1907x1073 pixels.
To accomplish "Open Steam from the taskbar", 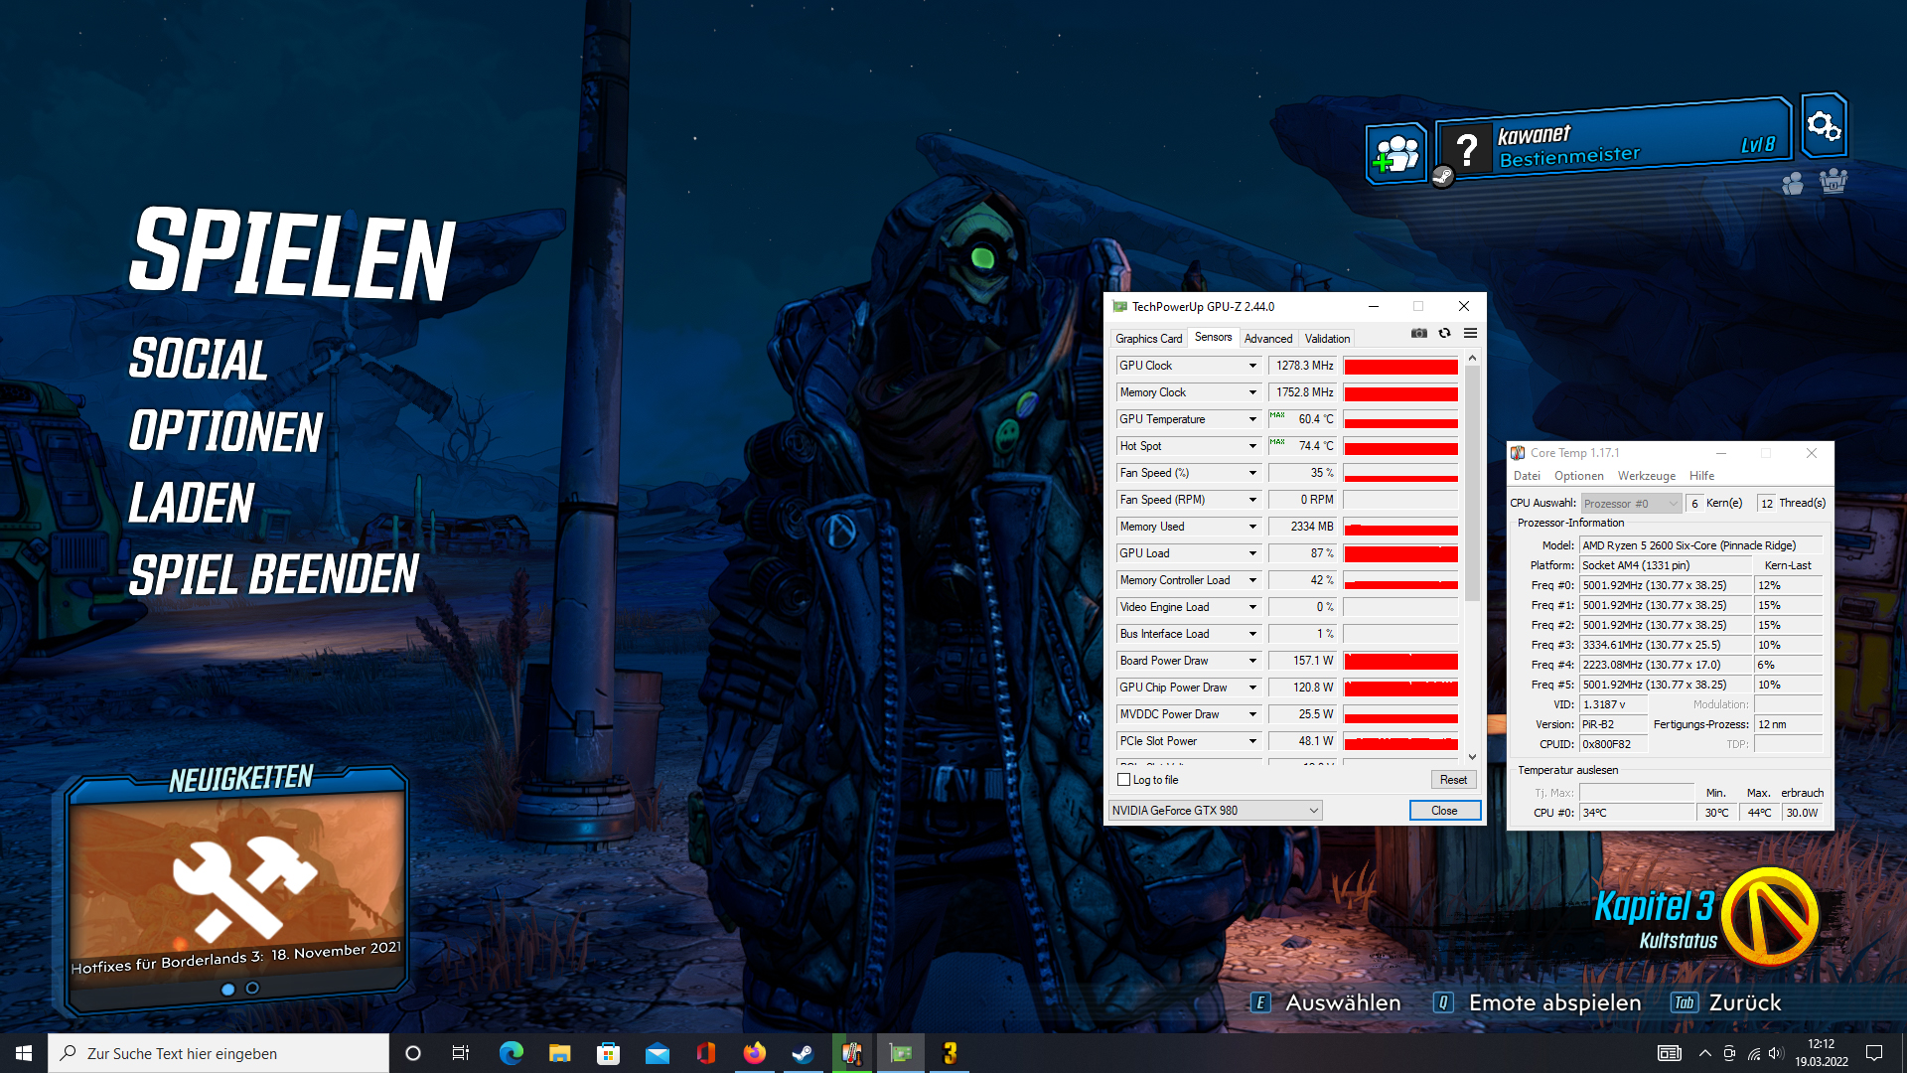I will [x=803, y=1053].
